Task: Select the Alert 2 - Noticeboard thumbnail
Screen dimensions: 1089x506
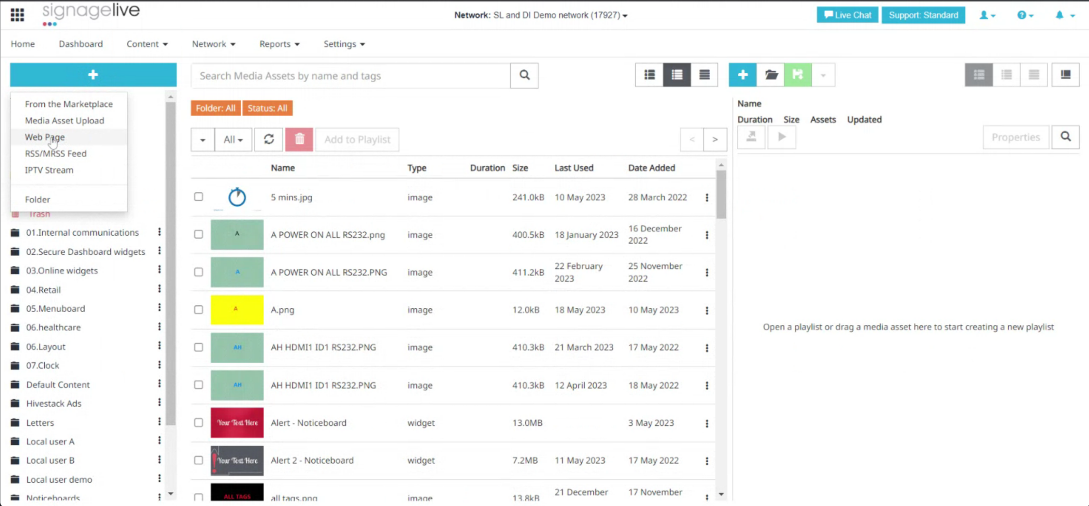Action: click(237, 460)
